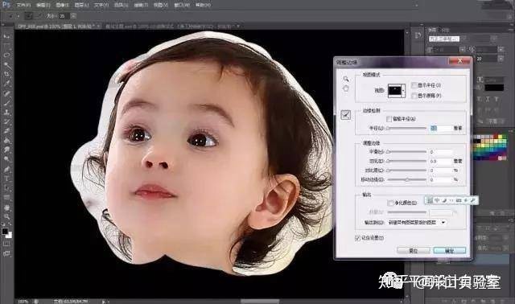Click the 确定 OK button

coord(449,250)
